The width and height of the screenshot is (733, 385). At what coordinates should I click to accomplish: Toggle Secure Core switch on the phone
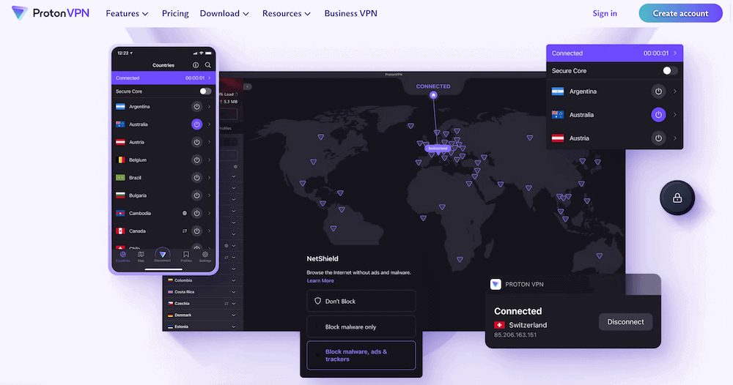(x=205, y=91)
